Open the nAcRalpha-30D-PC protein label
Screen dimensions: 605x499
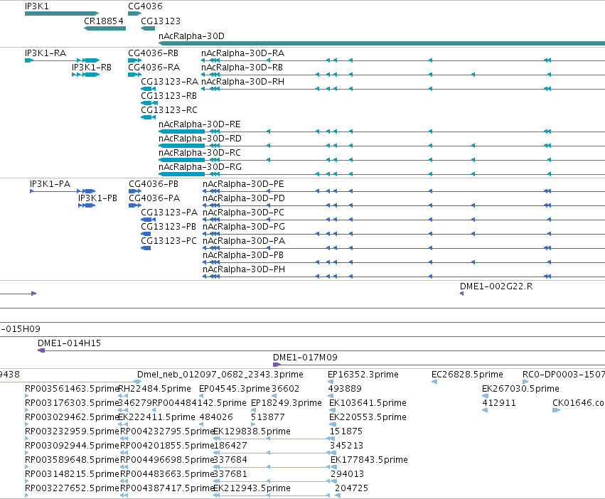243,213
